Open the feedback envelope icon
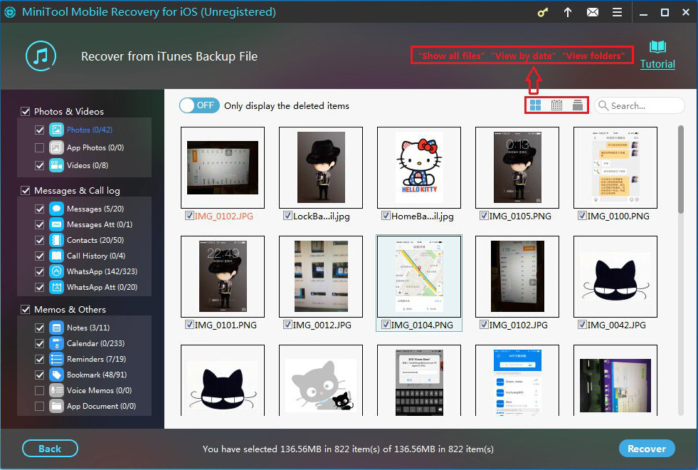The height and width of the screenshot is (470, 698). pos(593,13)
